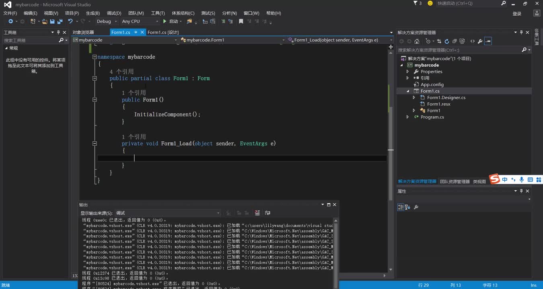Switch to Form1.cs [设计] tab
The height and width of the screenshot is (289, 543).
pos(163,32)
